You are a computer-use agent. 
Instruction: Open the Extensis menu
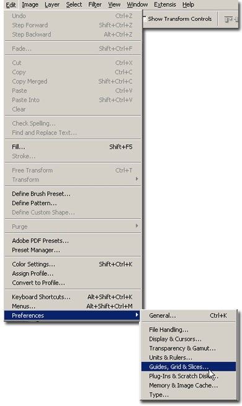165,5
